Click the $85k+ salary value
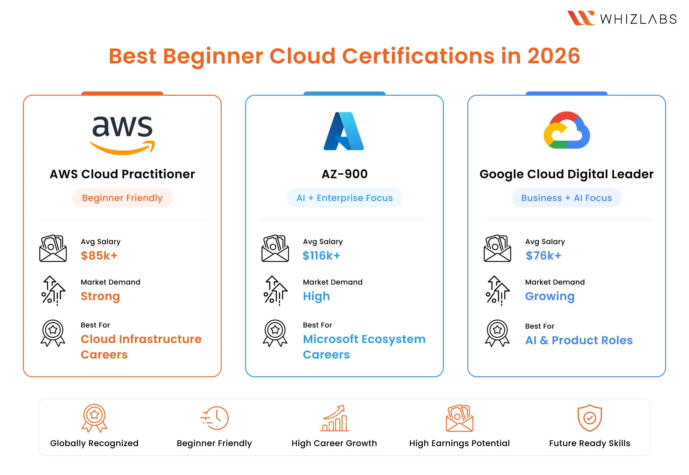The image size is (689, 475). pyautogui.click(x=99, y=256)
